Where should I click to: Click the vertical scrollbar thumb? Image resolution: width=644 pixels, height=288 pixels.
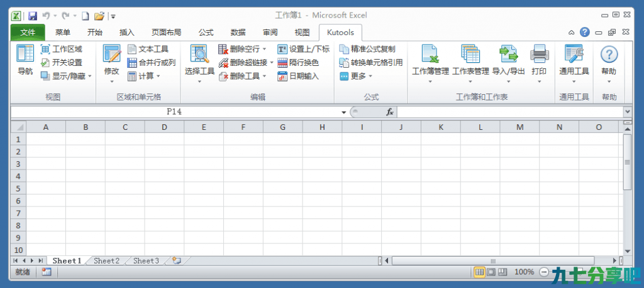point(627,163)
